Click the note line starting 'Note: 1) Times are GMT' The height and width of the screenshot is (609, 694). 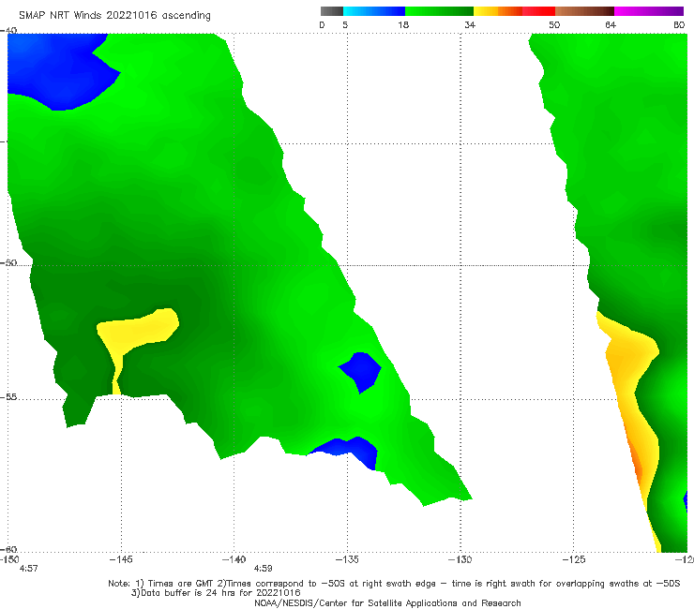(x=394, y=584)
